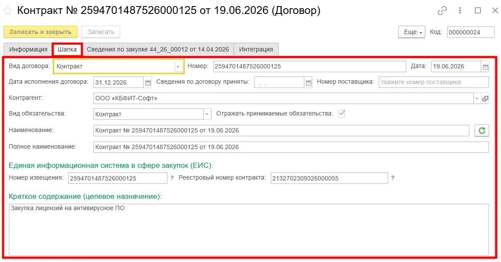Open the three-dot options menu
The image size is (501, 262).
(460, 10)
